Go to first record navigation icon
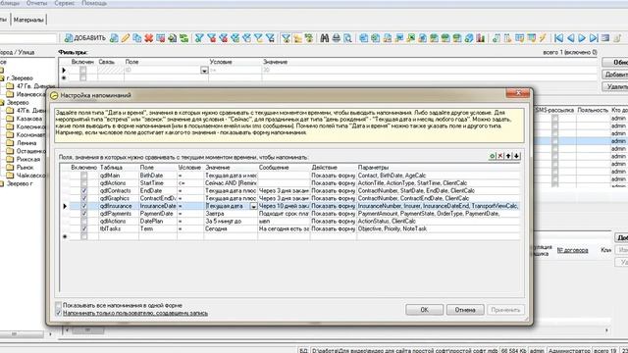 coord(558,38)
